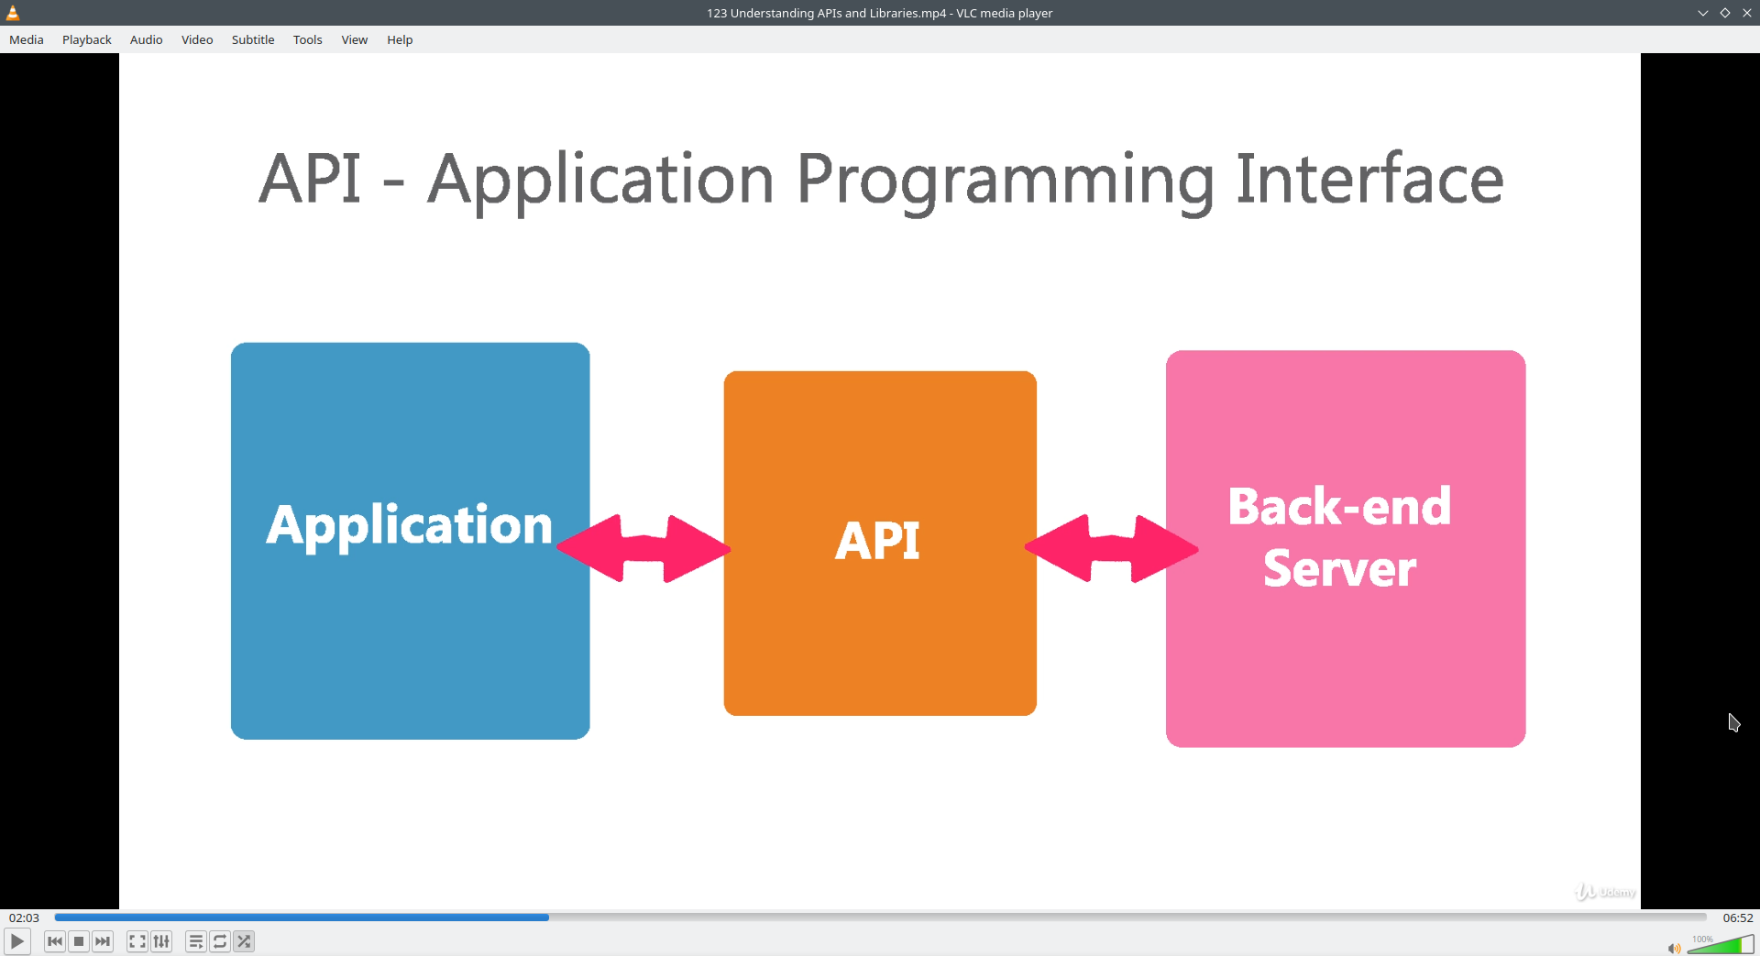
Task: Click the VLC cone icon in title bar
Action: (13, 13)
